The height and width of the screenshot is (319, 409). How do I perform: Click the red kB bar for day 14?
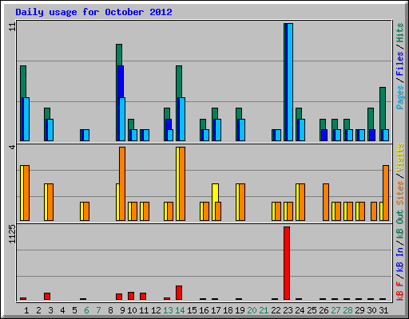(179, 293)
